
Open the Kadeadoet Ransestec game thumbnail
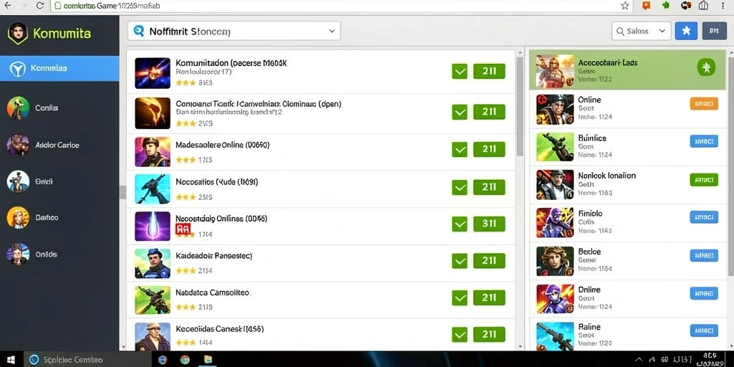pyautogui.click(x=153, y=264)
